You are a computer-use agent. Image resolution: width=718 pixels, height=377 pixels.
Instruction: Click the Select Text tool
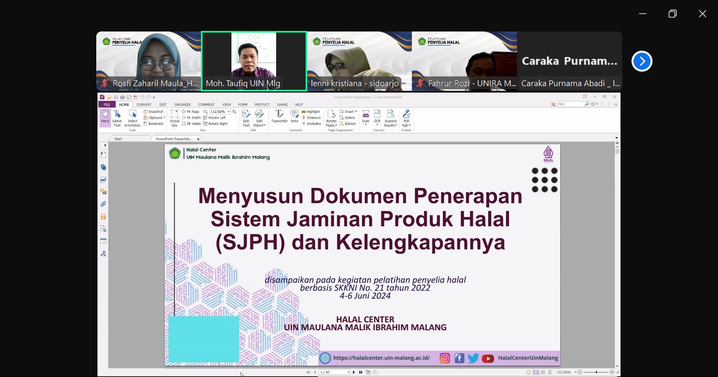tap(117, 118)
